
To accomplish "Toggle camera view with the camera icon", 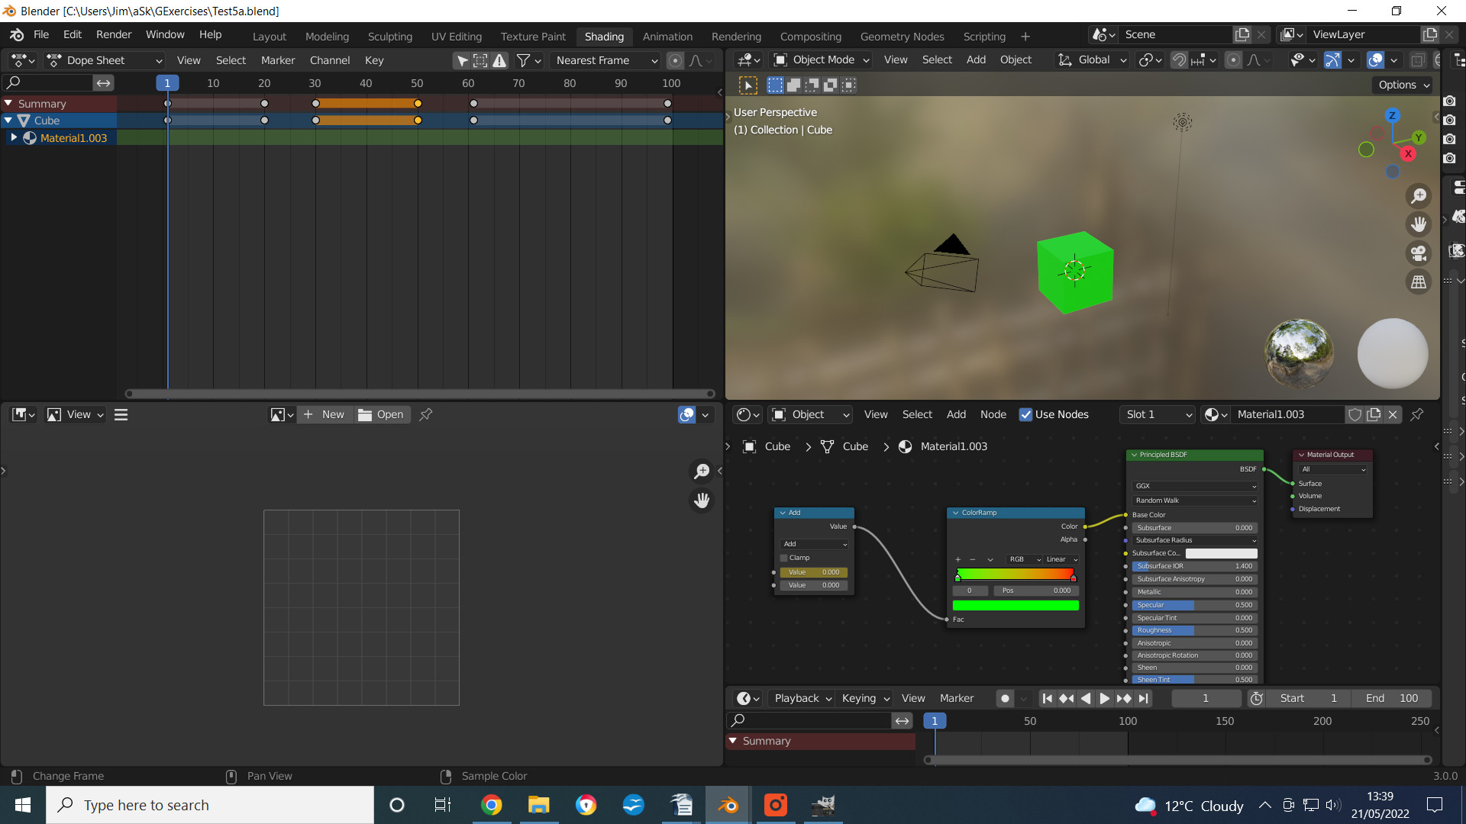I will click(x=1419, y=253).
